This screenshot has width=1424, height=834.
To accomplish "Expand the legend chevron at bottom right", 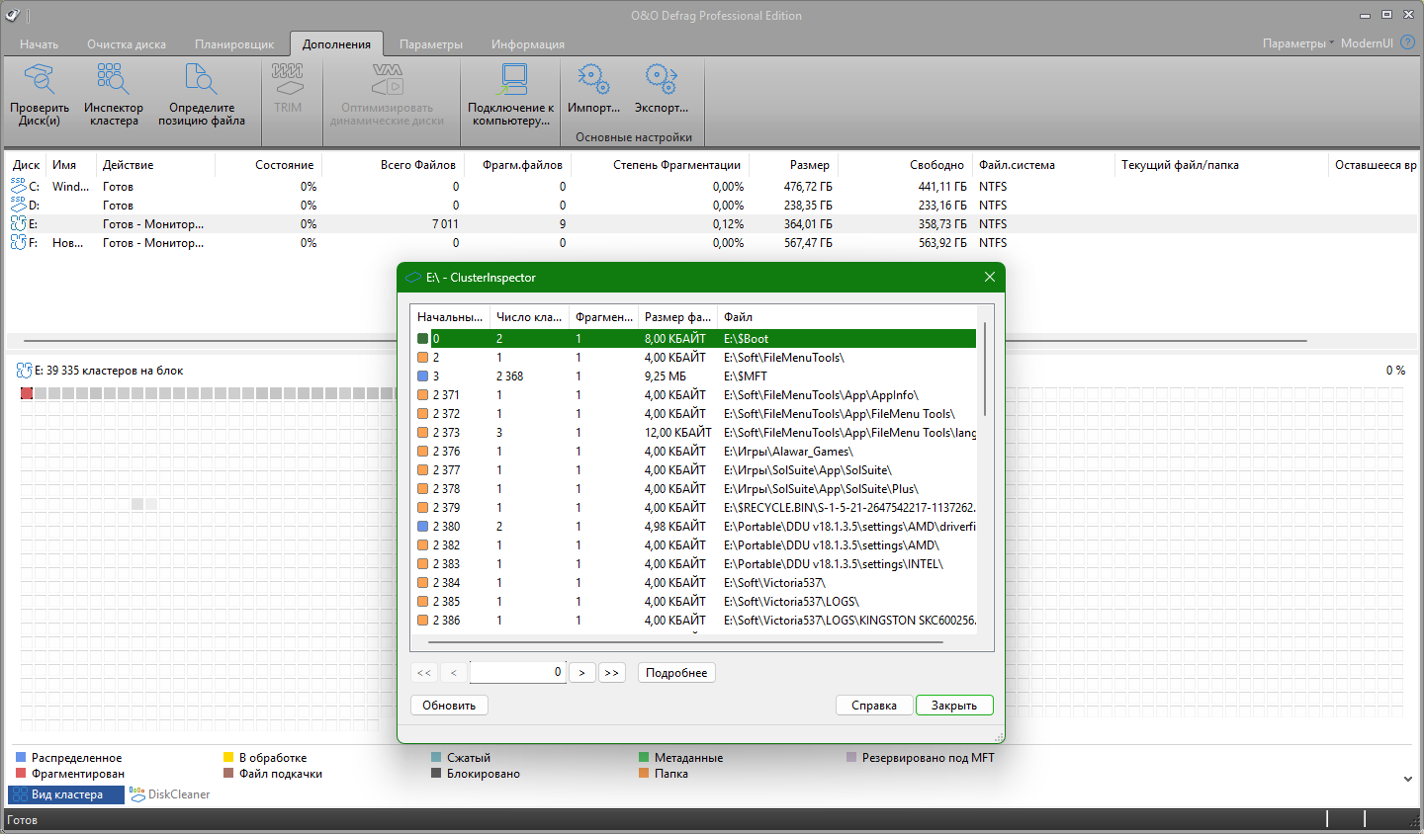I will tap(1408, 779).
